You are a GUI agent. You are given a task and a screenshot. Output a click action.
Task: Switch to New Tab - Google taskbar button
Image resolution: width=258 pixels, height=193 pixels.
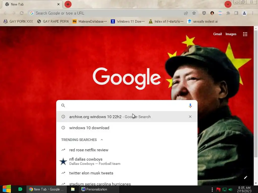(46, 189)
